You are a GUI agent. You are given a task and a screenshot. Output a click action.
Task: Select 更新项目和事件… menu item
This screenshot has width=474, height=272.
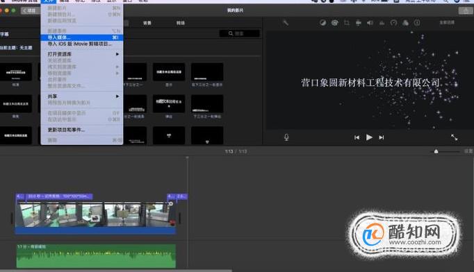point(81,130)
